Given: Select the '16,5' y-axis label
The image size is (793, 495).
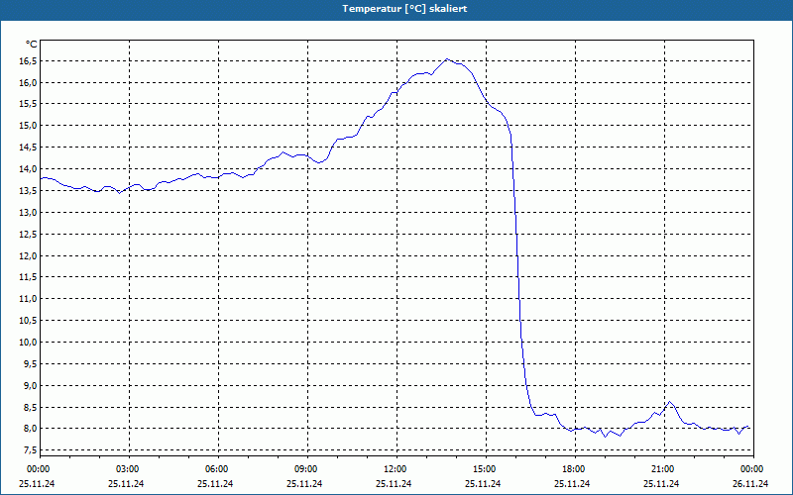Looking at the screenshot, I should coord(28,61).
